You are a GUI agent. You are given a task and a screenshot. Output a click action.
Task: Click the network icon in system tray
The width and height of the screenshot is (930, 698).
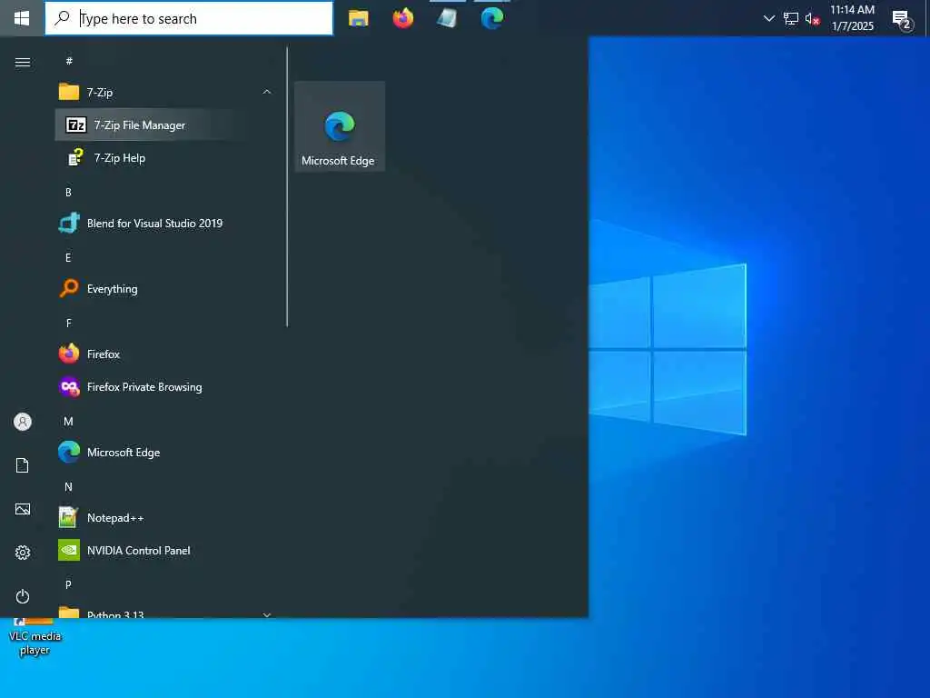tap(791, 18)
